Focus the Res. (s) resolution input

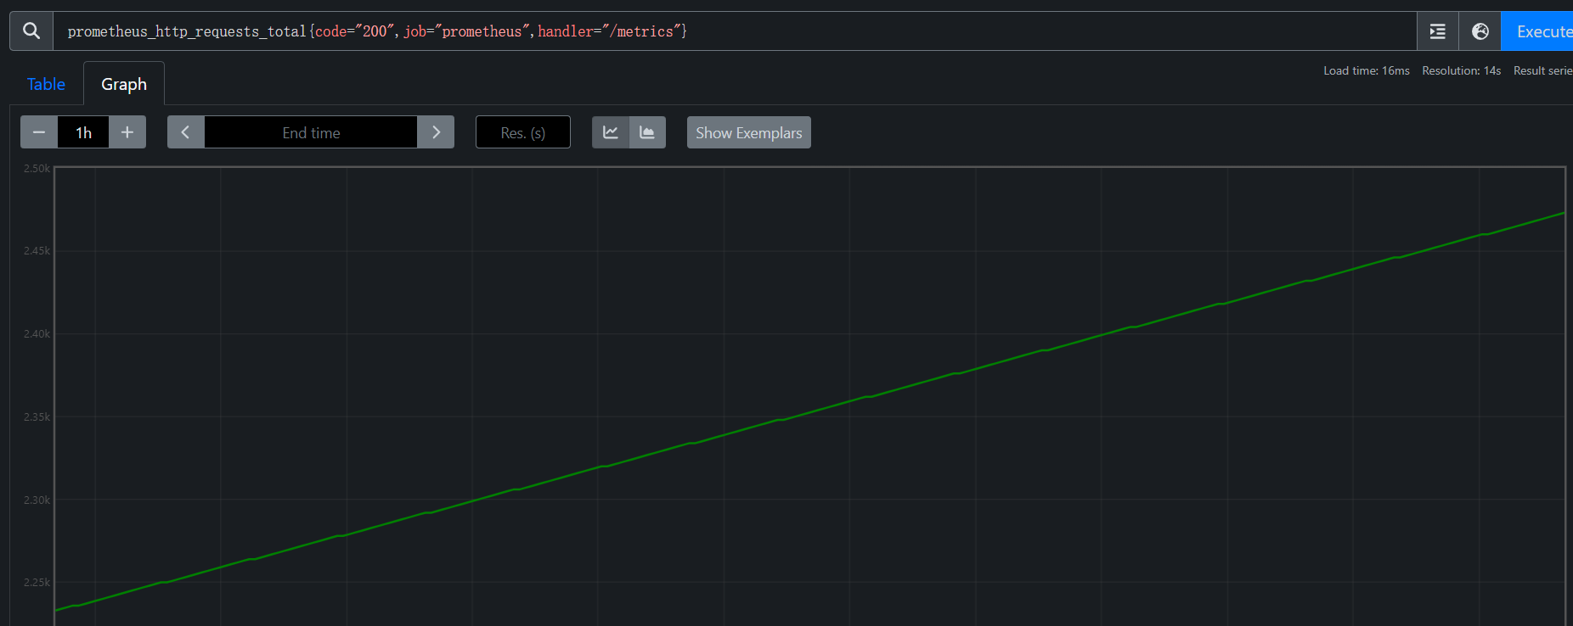click(522, 132)
